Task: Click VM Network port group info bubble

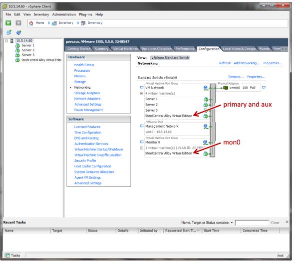Action: click(142, 88)
